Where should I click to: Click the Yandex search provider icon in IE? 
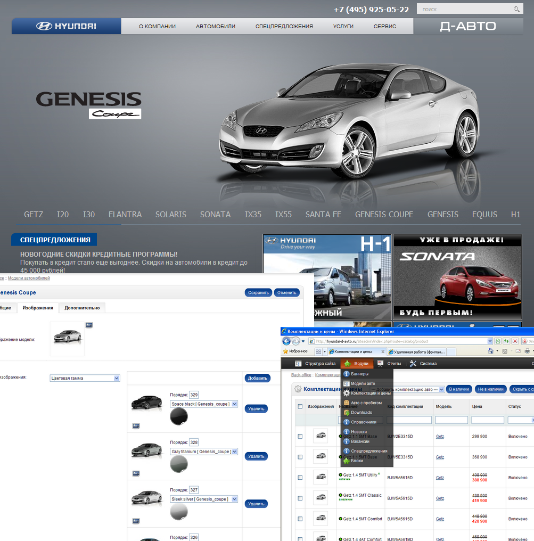[525, 341]
